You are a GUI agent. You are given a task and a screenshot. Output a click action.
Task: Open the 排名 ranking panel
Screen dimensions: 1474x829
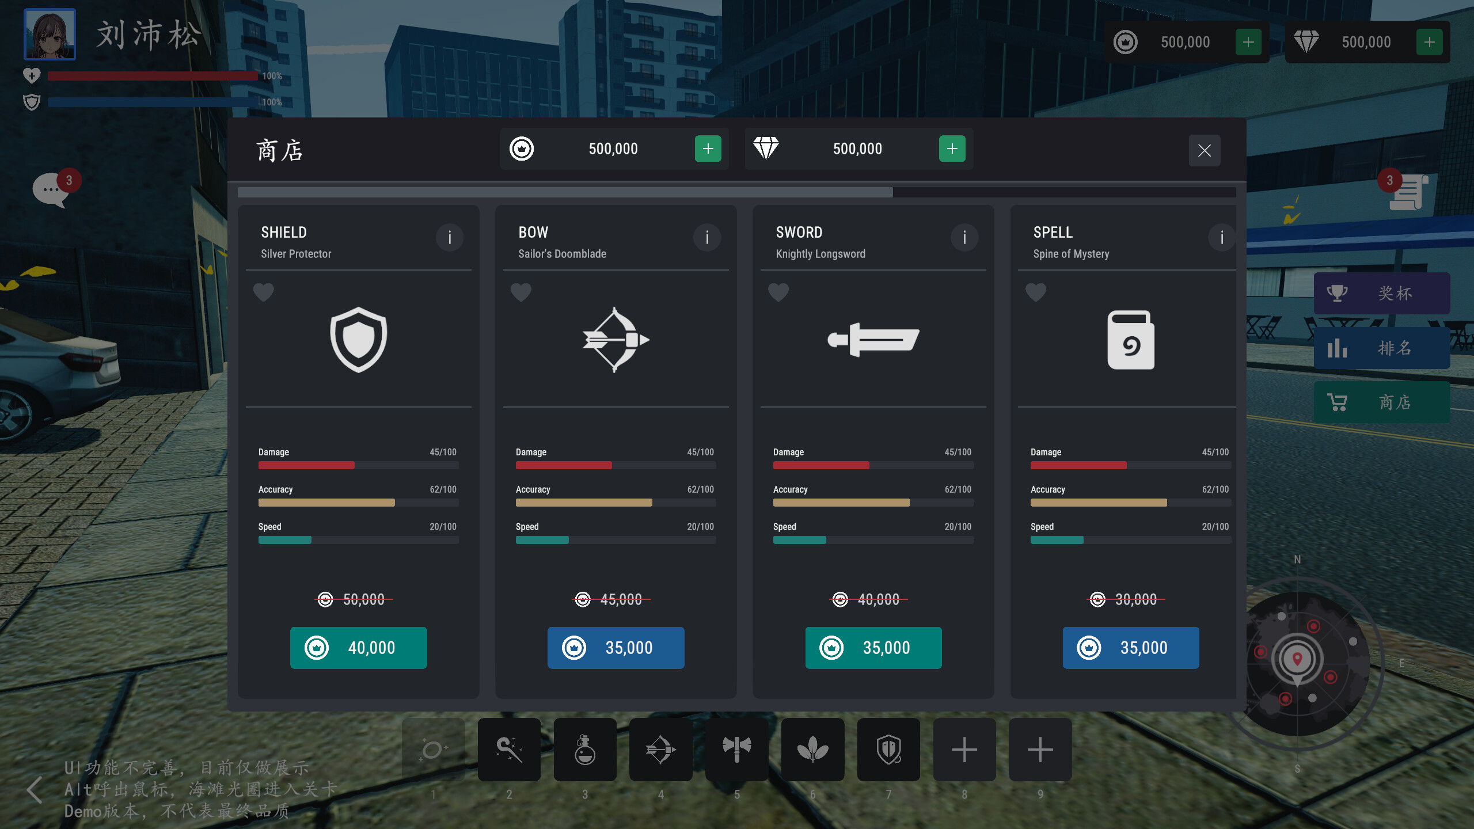(1382, 348)
